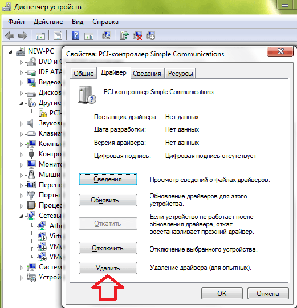Click the Uninstall device red X icon
The width and height of the screenshot is (297, 308).
click(x=137, y=35)
